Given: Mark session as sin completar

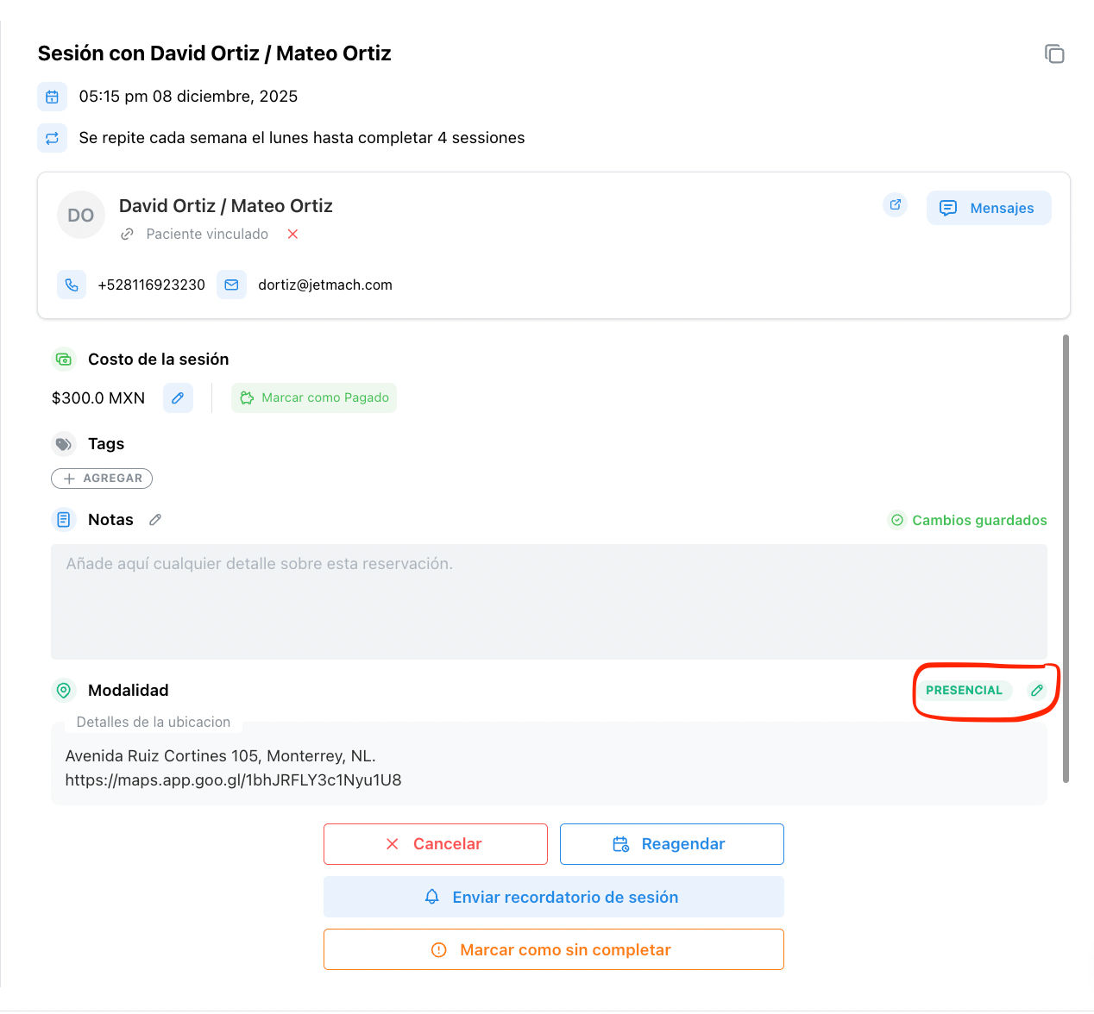Looking at the screenshot, I should pyautogui.click(x=553, y=949).
